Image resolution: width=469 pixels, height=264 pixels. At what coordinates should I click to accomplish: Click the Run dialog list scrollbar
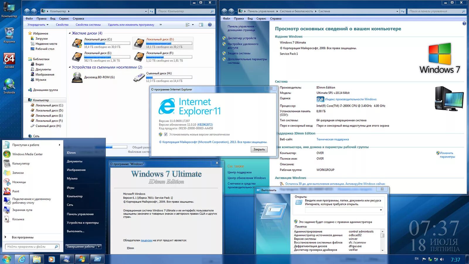point(382,241)
